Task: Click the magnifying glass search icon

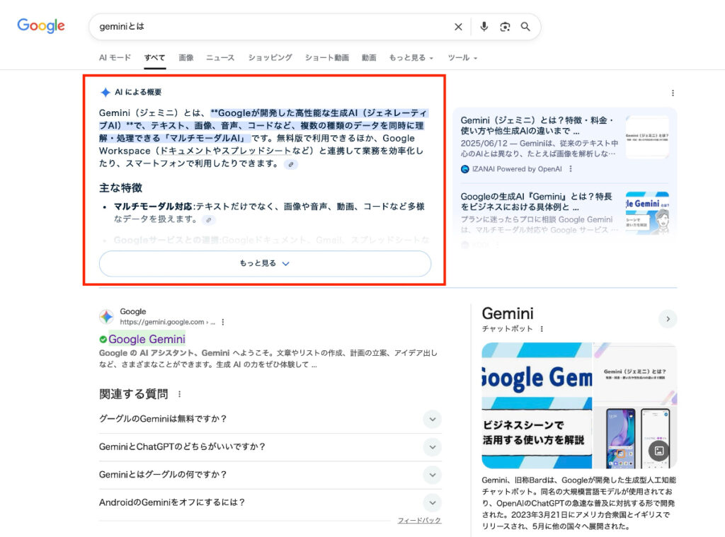Action: click(524, 26)
